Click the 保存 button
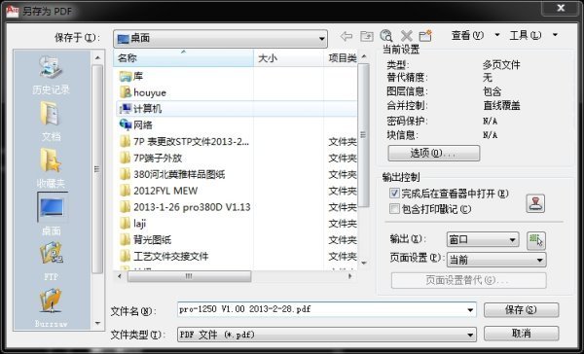Screen dimensions: 584x354 point(521,309)
